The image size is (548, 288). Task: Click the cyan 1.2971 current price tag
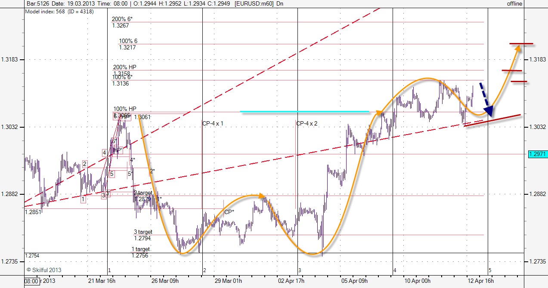click(537, 154)
